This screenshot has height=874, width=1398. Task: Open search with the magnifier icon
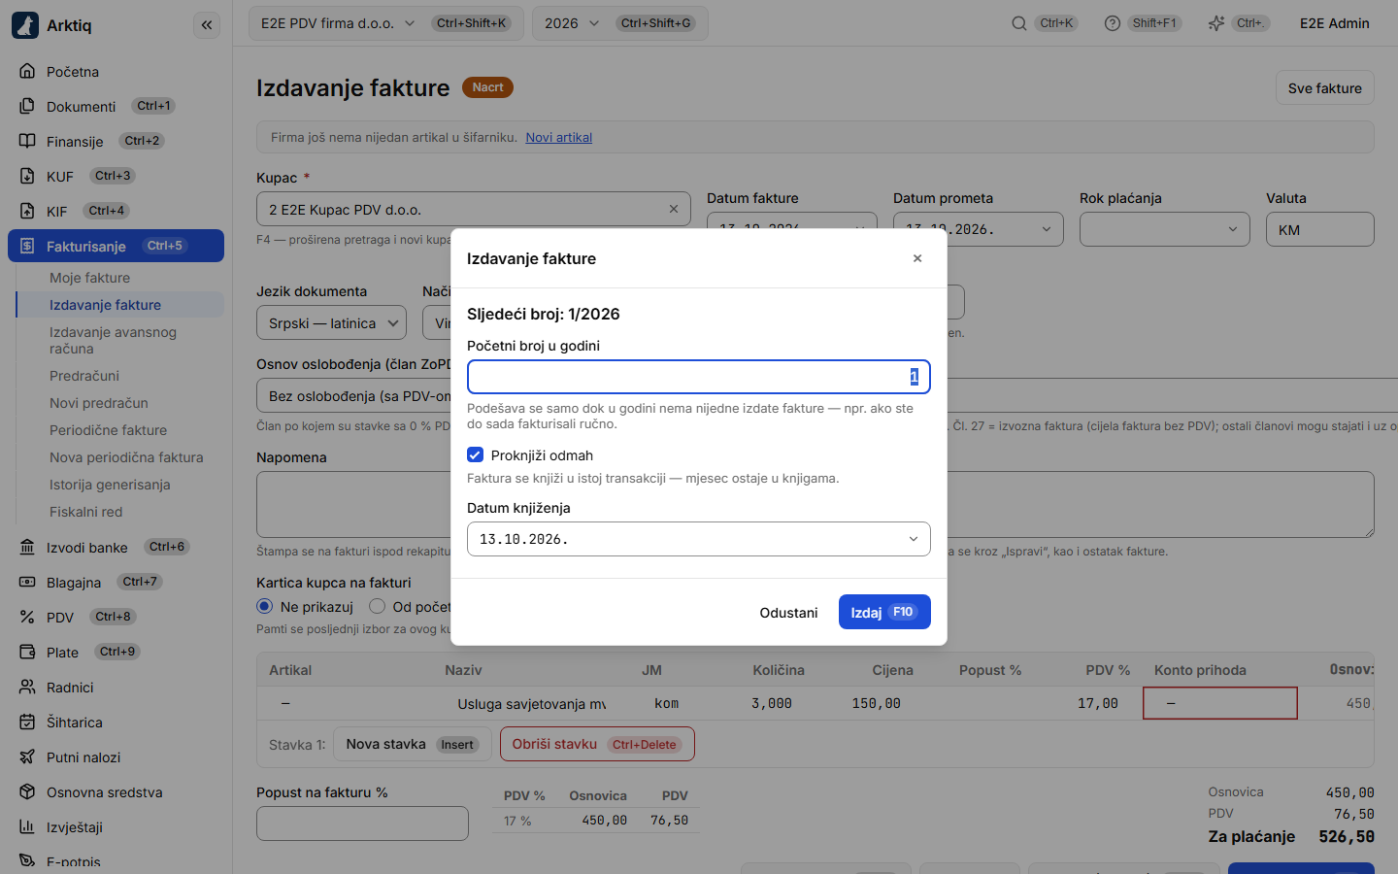point(1019,23)
